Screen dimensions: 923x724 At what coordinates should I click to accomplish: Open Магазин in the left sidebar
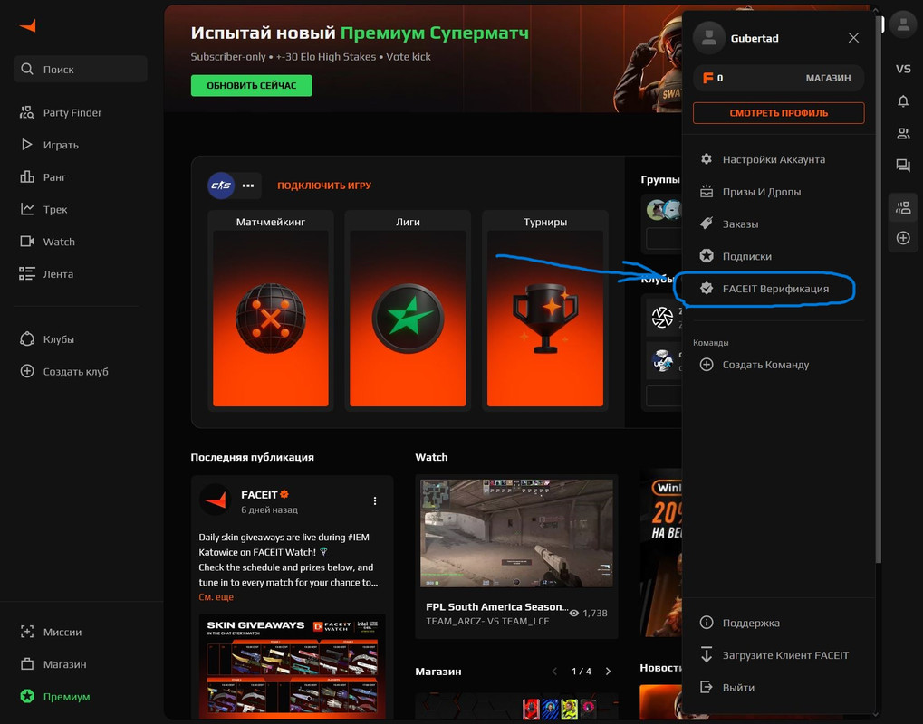pyautogui.click(x=53, y=664)
